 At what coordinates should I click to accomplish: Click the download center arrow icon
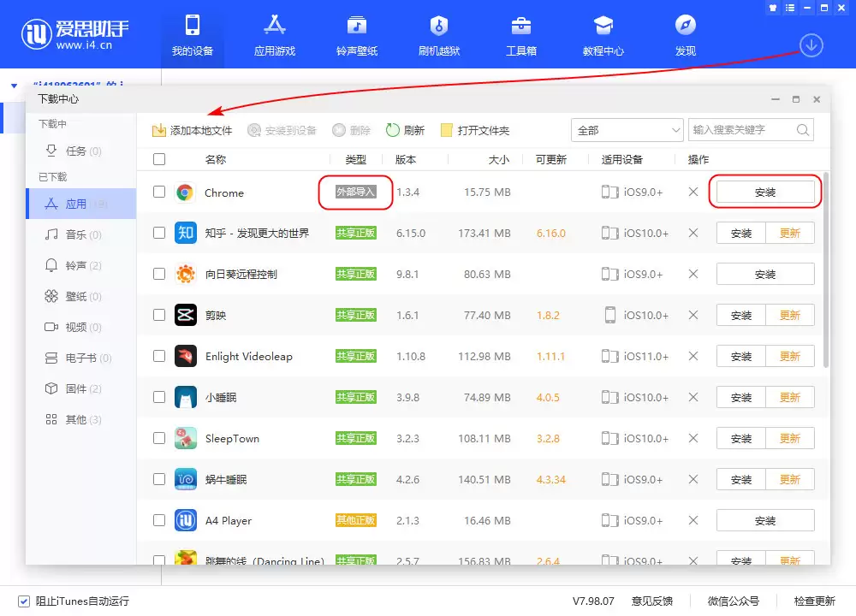tap(811, 45)
